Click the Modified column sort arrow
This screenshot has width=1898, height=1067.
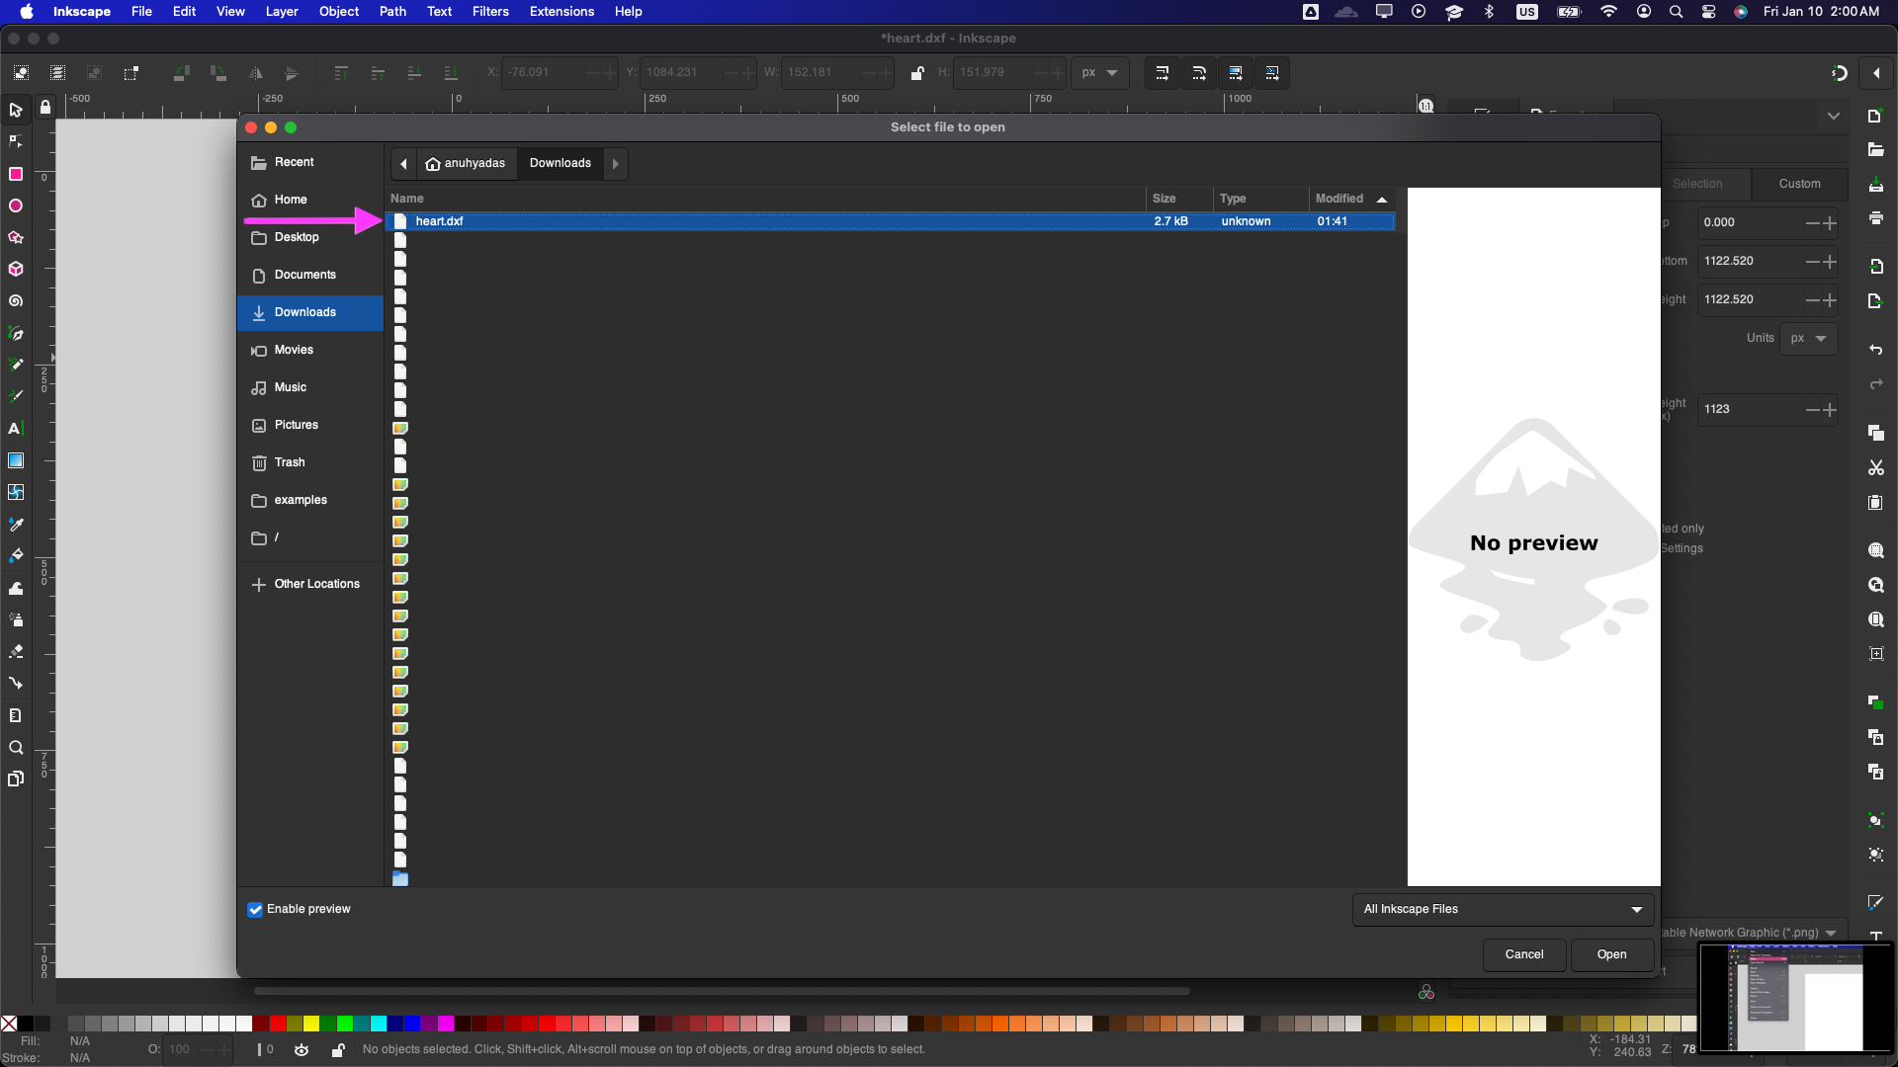click(x=1382, y=199)
